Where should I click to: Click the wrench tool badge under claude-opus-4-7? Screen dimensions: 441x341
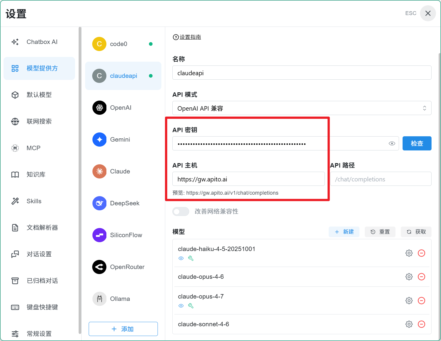point(191,306)
